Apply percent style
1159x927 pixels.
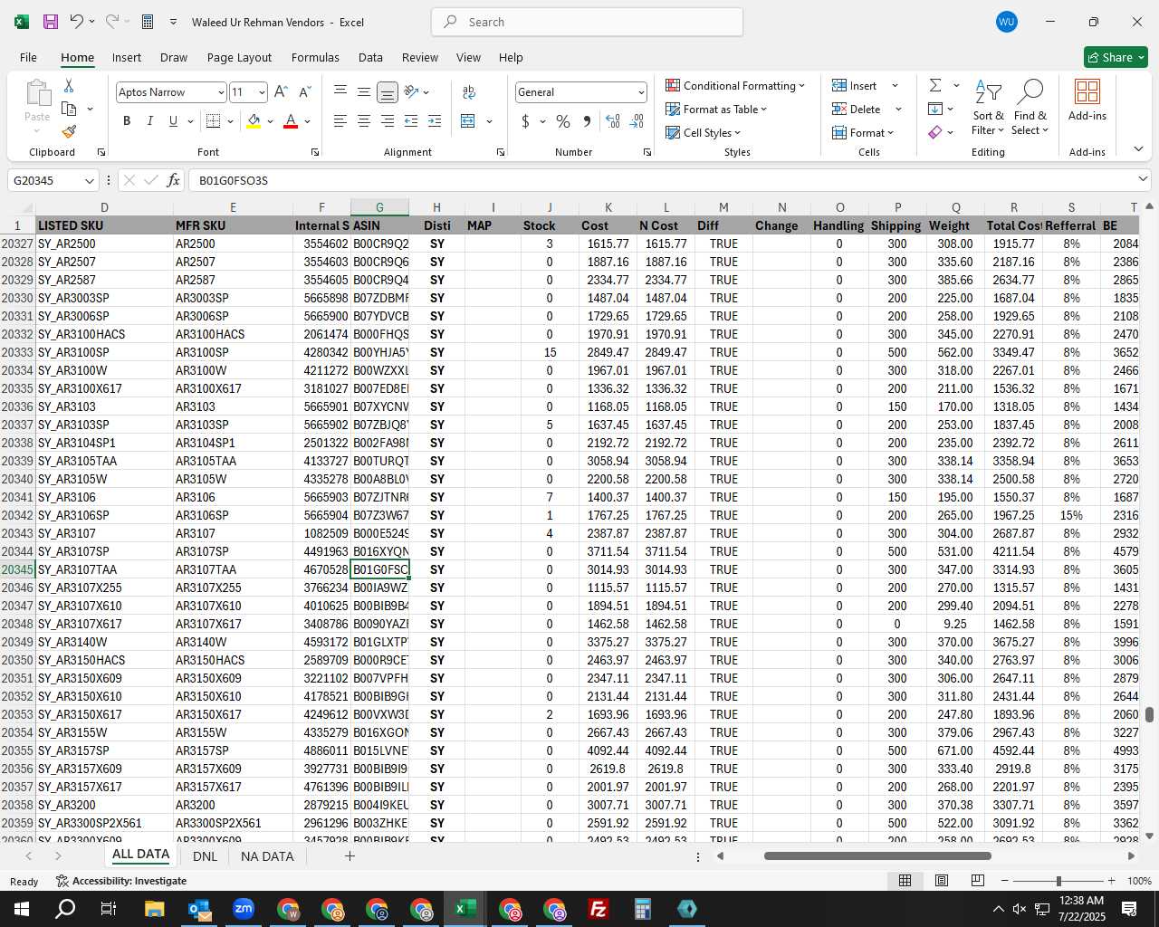coord(563,121)
